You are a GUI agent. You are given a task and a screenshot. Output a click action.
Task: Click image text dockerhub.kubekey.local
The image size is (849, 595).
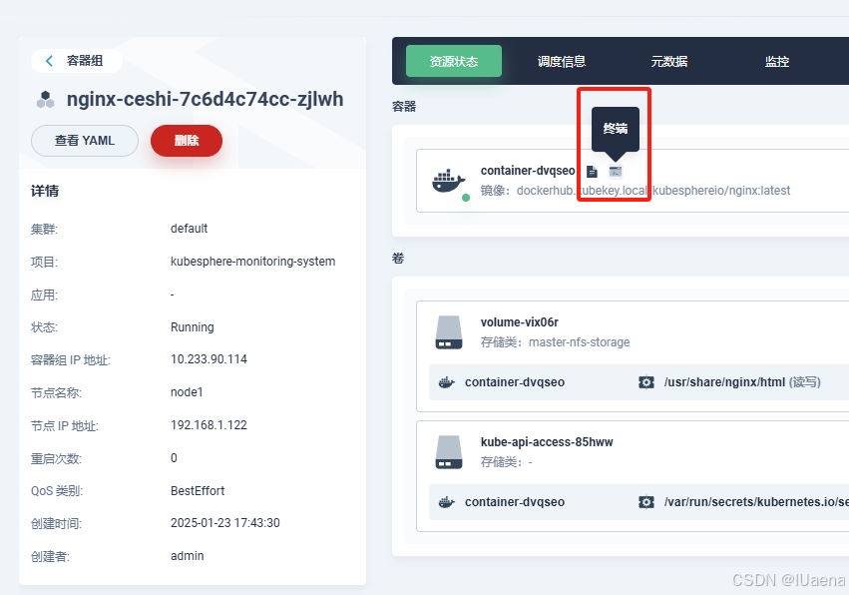click(x=582, y=191)
